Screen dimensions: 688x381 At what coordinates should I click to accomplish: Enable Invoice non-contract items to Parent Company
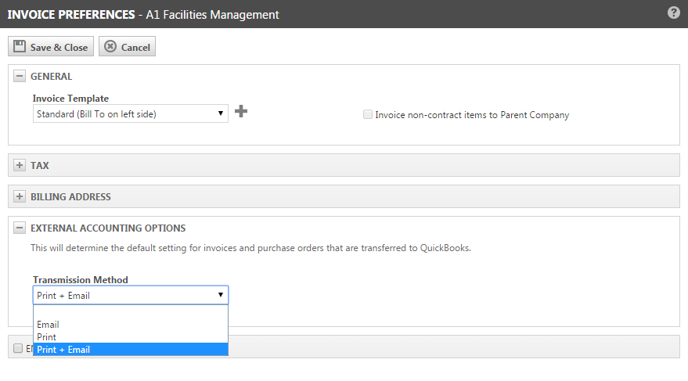[368, 115]
